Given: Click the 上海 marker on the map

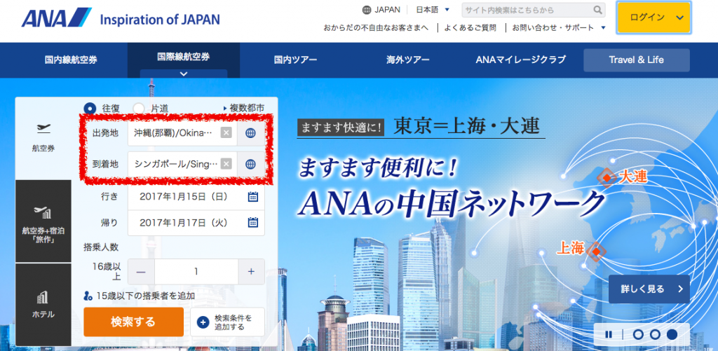Looking at the screenshot, I should click(596, 252).
